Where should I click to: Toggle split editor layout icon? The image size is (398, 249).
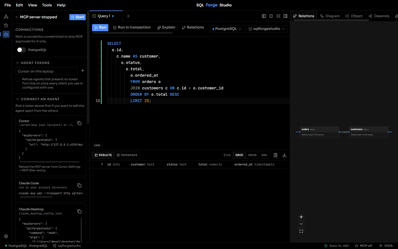click(x=271, y=16)
